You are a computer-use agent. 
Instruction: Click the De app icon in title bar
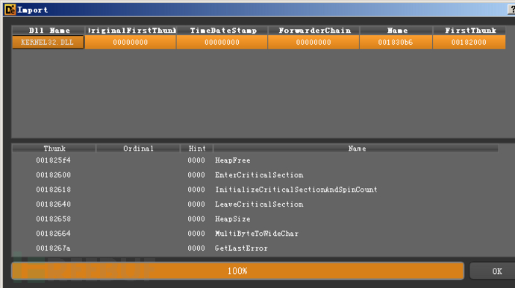[x=10, y=10]
